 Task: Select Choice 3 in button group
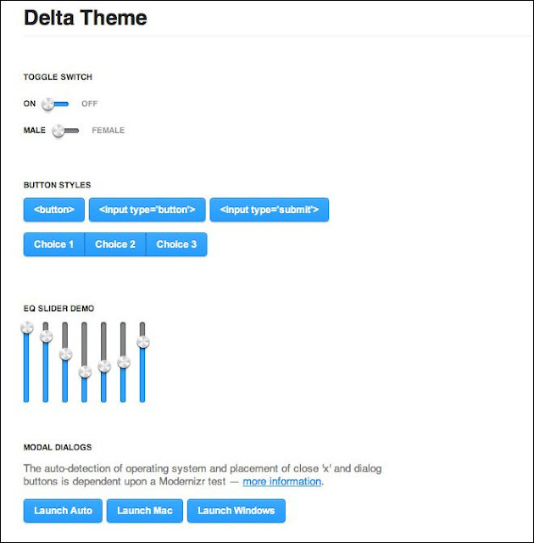tap(176, 244)
